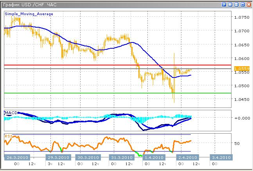Click the horizontal split window icon
Image resolution: width=253 pixels, height=171 pixels.
237,5
